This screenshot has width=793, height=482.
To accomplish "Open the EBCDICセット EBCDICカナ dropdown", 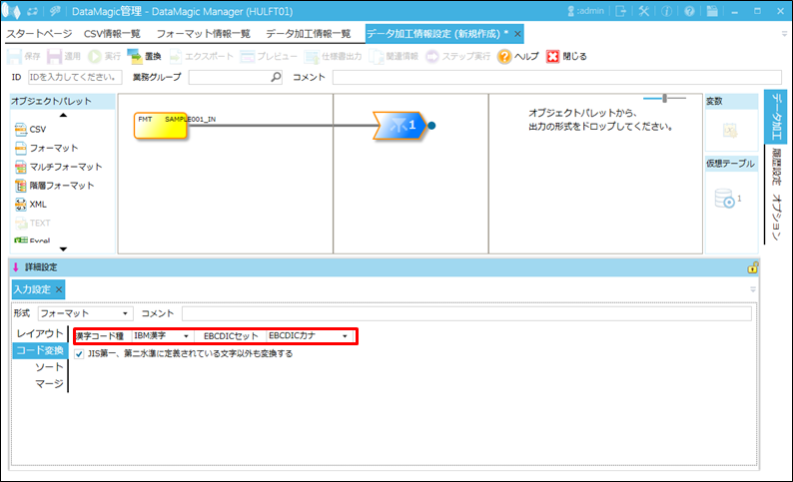I will point(310,336).
